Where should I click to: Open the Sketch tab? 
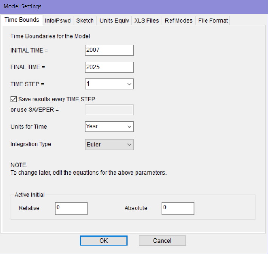click(x=85, y=20)
